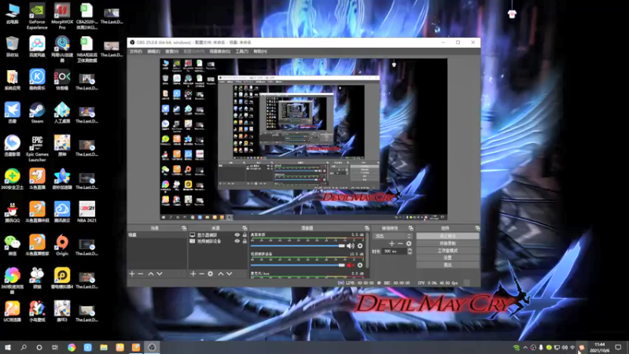Open File Explorer from the taskbar
This screenshot has height=354, width=629.
pyautogui.click(x=104, y=347)
